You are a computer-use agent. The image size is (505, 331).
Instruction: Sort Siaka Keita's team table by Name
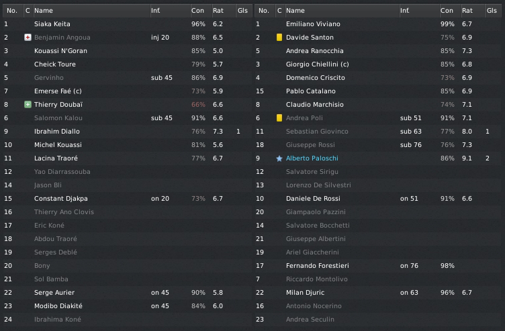[43, 11]
